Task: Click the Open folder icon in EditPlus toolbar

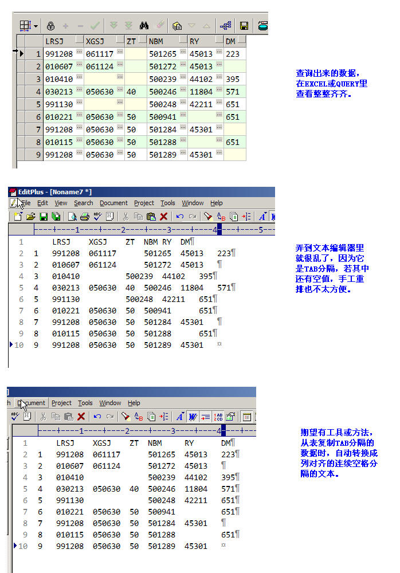Action: pos(31,217)
